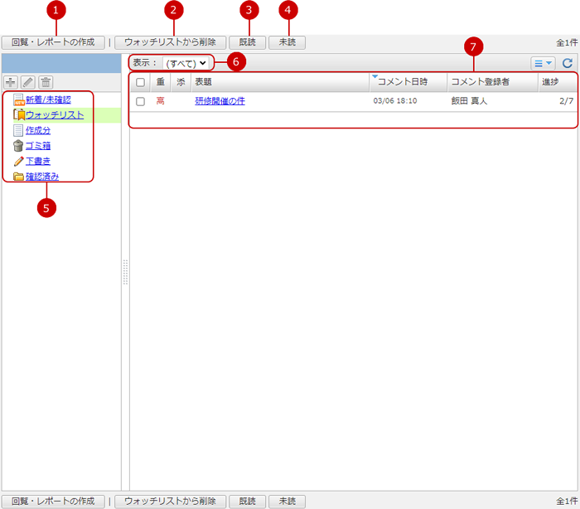
Task: Click the 新着/未確認 folder icon
Action: (18, 99)
